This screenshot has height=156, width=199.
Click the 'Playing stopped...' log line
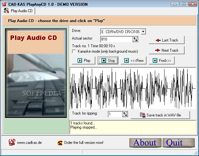(84, 127)
